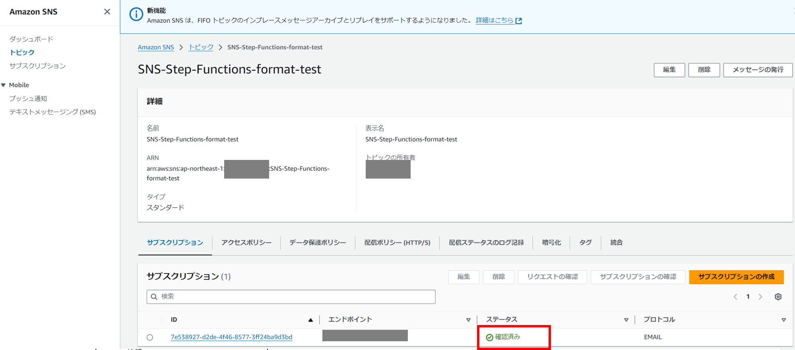Close the Amazon SNS navigation panel

tap(107, 12)
